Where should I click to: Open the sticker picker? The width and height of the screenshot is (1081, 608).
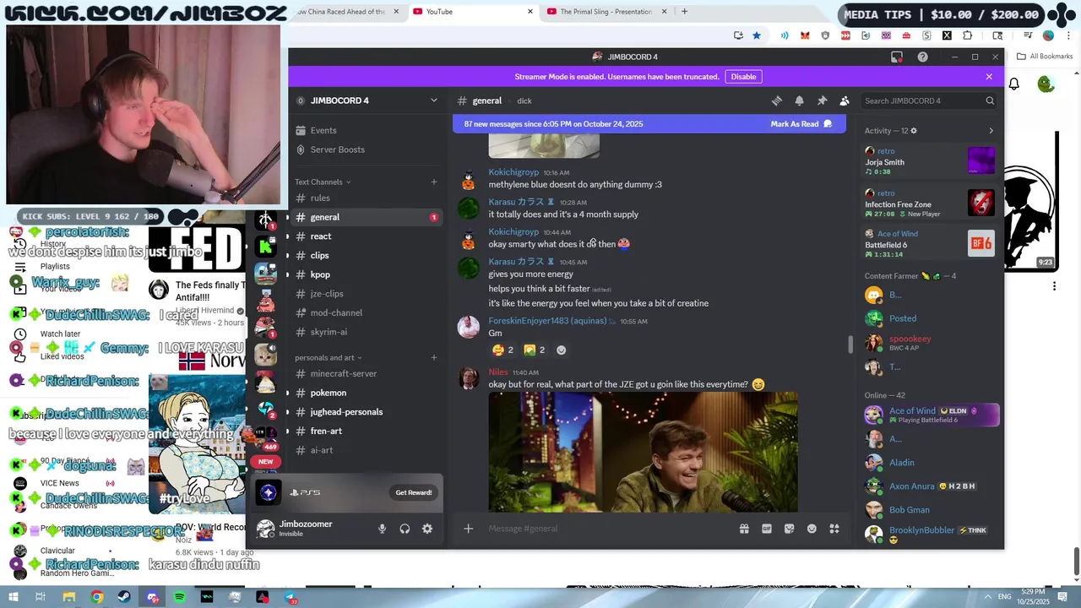click(789, 529)
